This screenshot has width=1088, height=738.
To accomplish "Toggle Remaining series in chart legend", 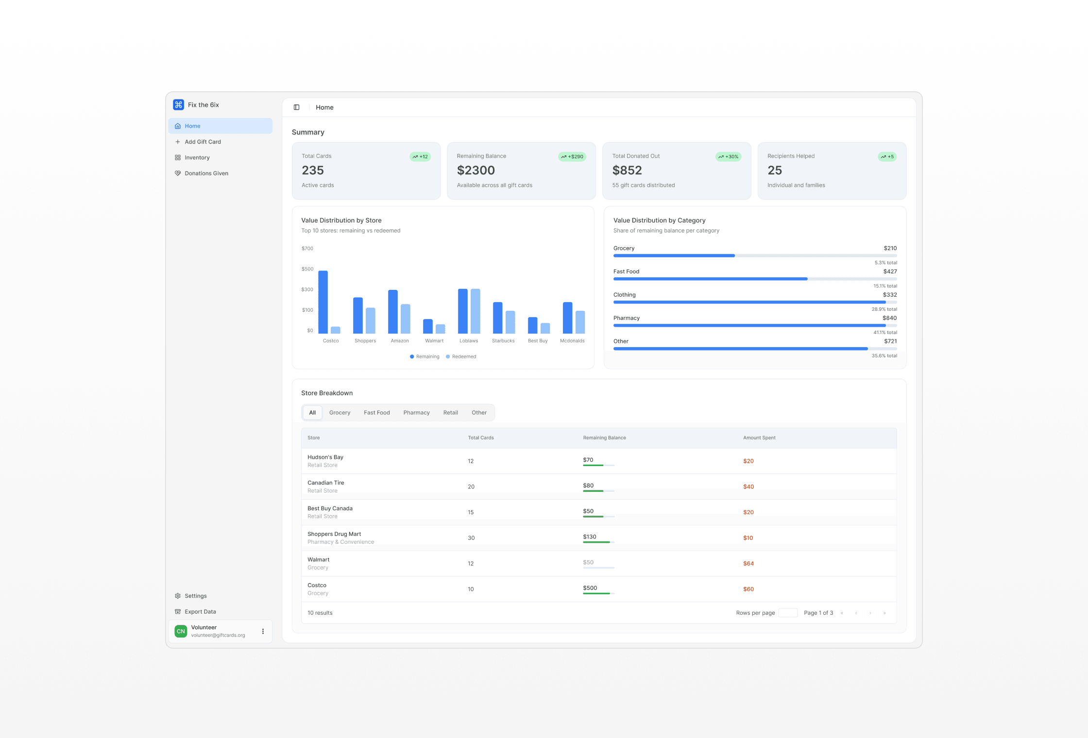I will click(x=425, y=356).
